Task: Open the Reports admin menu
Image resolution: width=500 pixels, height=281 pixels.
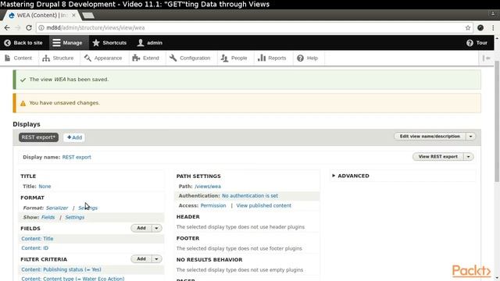Action: tap(272, 58)
